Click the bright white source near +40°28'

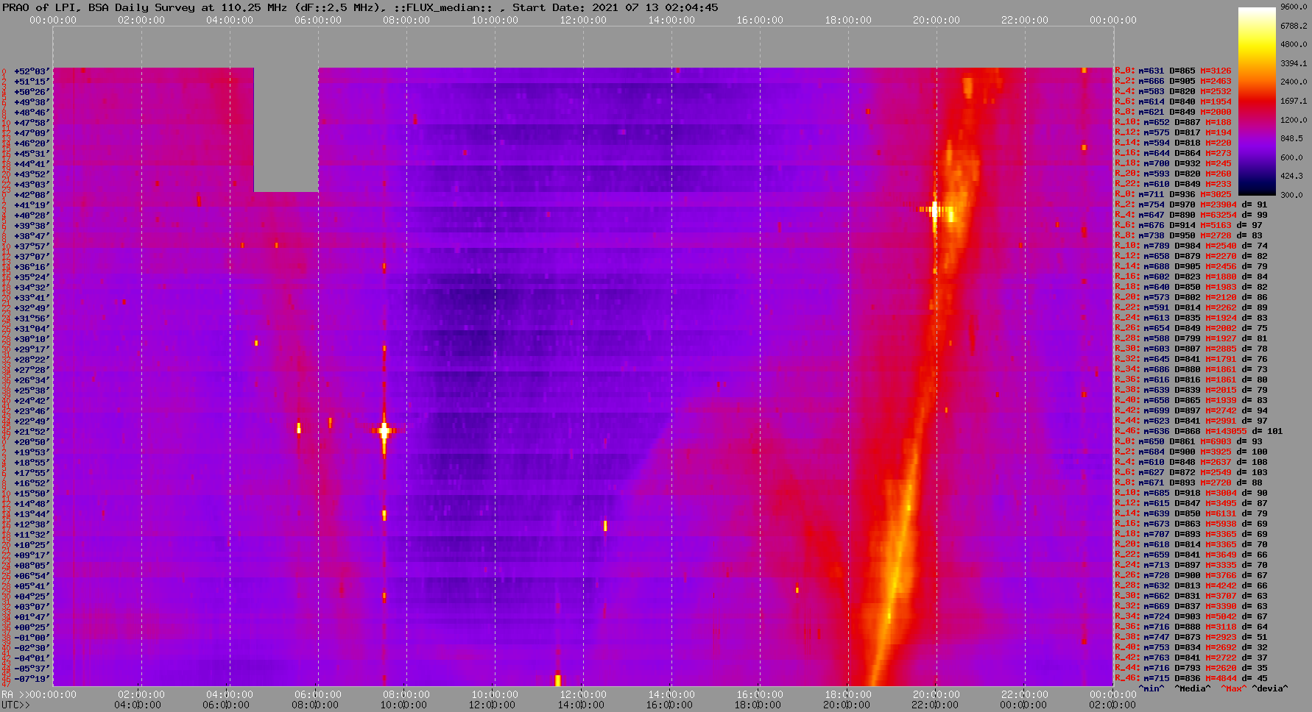pyautogui.click(x=935, y=210)
